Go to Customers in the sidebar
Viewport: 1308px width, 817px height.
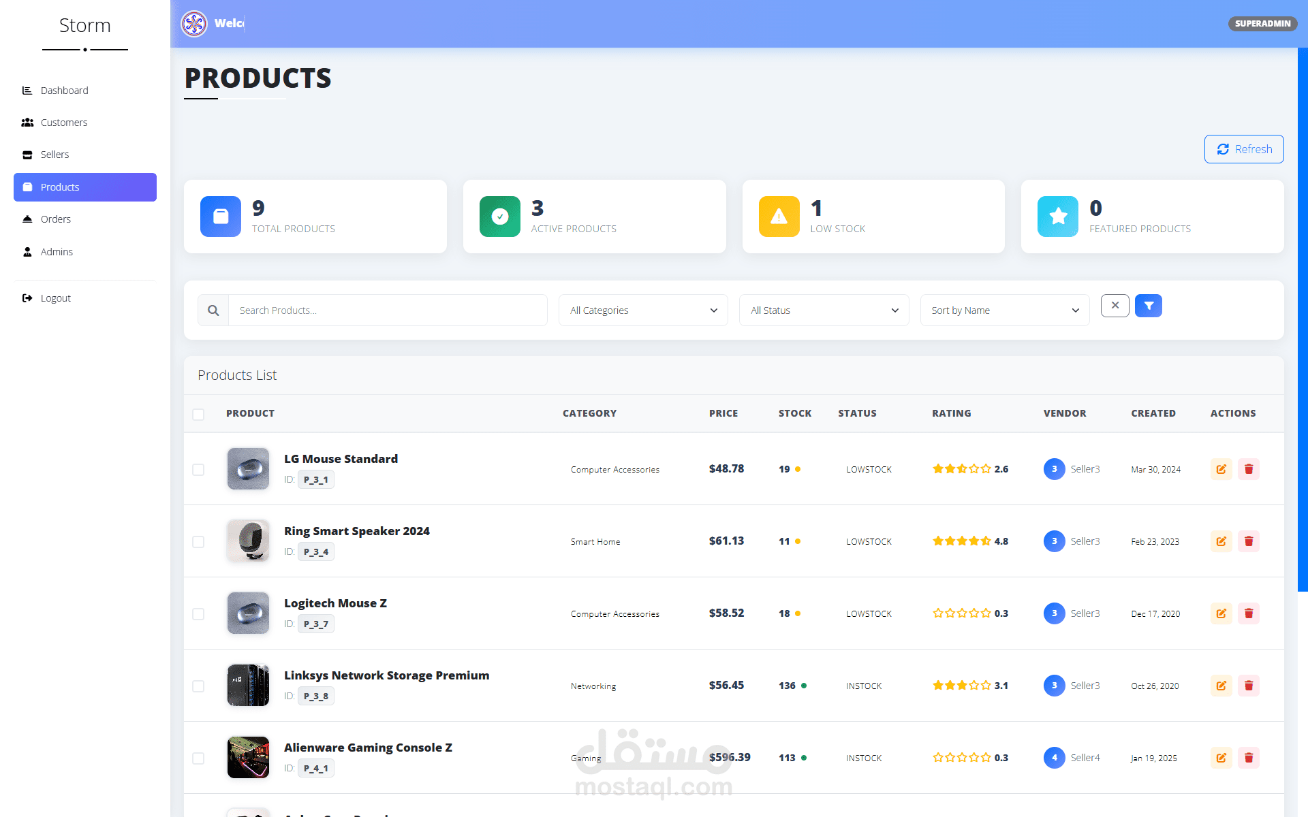click(64, 123)
